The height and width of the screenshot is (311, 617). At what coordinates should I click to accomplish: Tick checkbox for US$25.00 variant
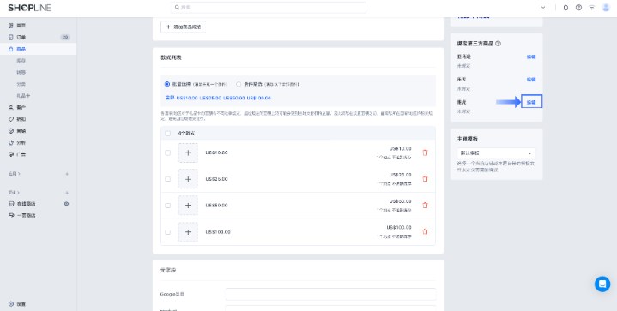[x=168, y=179]
